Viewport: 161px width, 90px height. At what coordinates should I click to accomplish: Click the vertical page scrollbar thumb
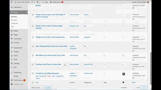point(151,68)
